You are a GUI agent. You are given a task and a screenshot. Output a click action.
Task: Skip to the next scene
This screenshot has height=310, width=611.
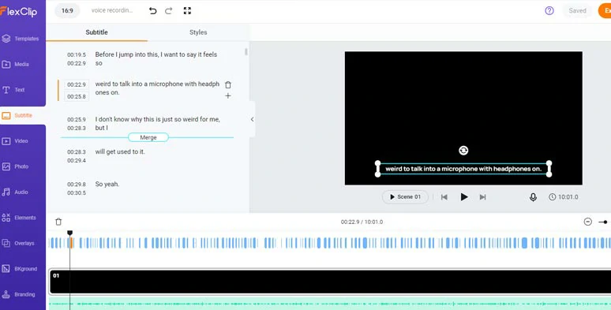coord(483,197)
